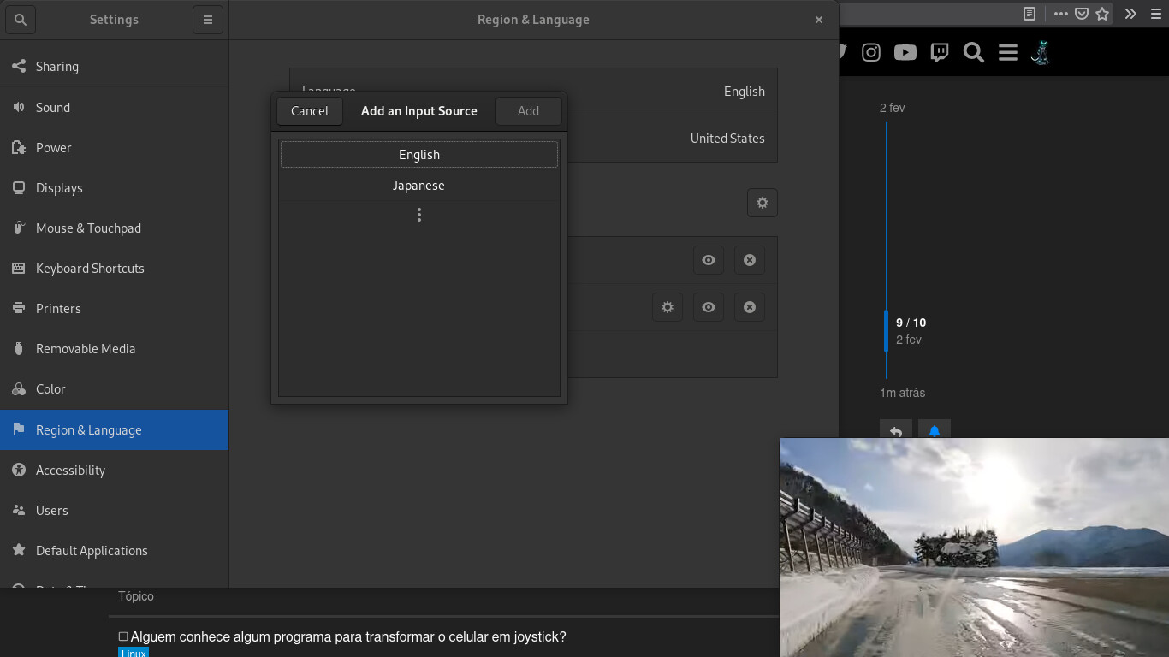Open the YouTube icon link
Image resolution: width=1169 pixels, height=657 pixels.
905,53
